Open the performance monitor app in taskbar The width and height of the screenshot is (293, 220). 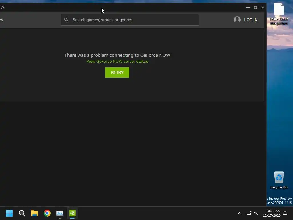point(60,213)
